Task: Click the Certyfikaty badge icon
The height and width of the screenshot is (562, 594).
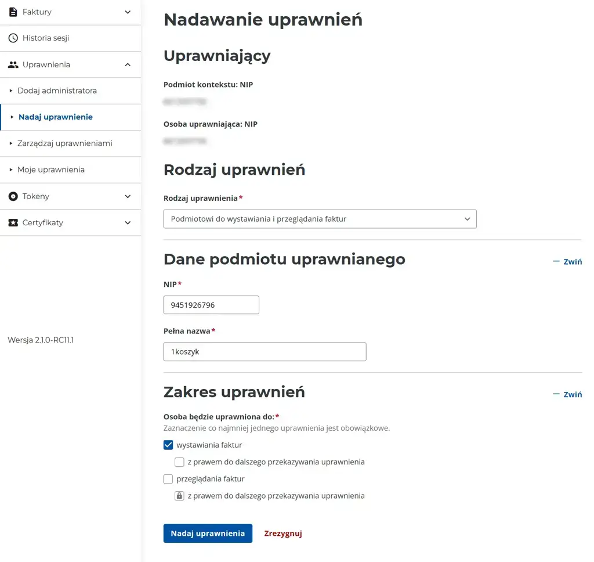Action: [x=13, y=222]
